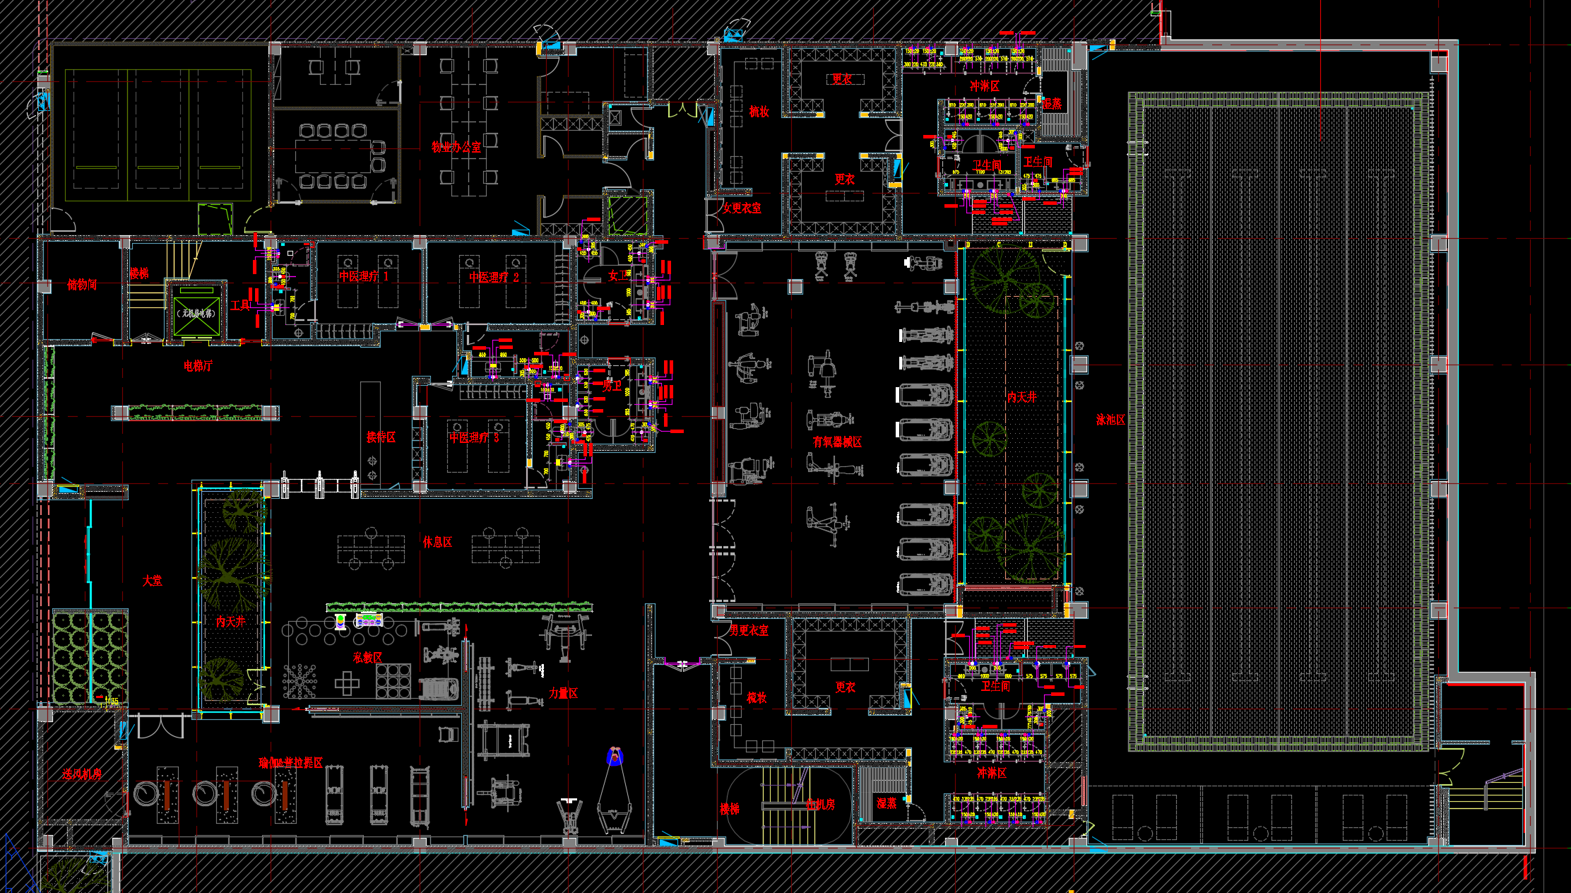
Task: Pick the 中医理疗 3 room label
Action: point(474,438)
